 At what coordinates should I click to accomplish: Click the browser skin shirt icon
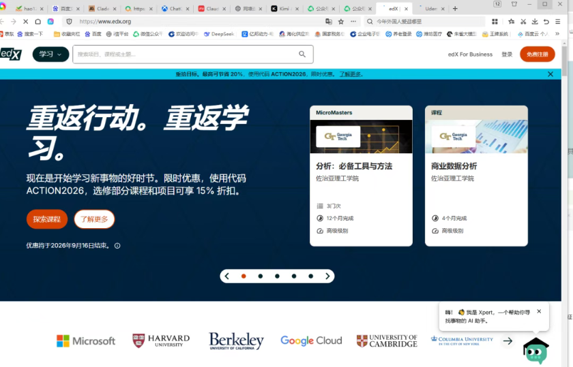514,4
